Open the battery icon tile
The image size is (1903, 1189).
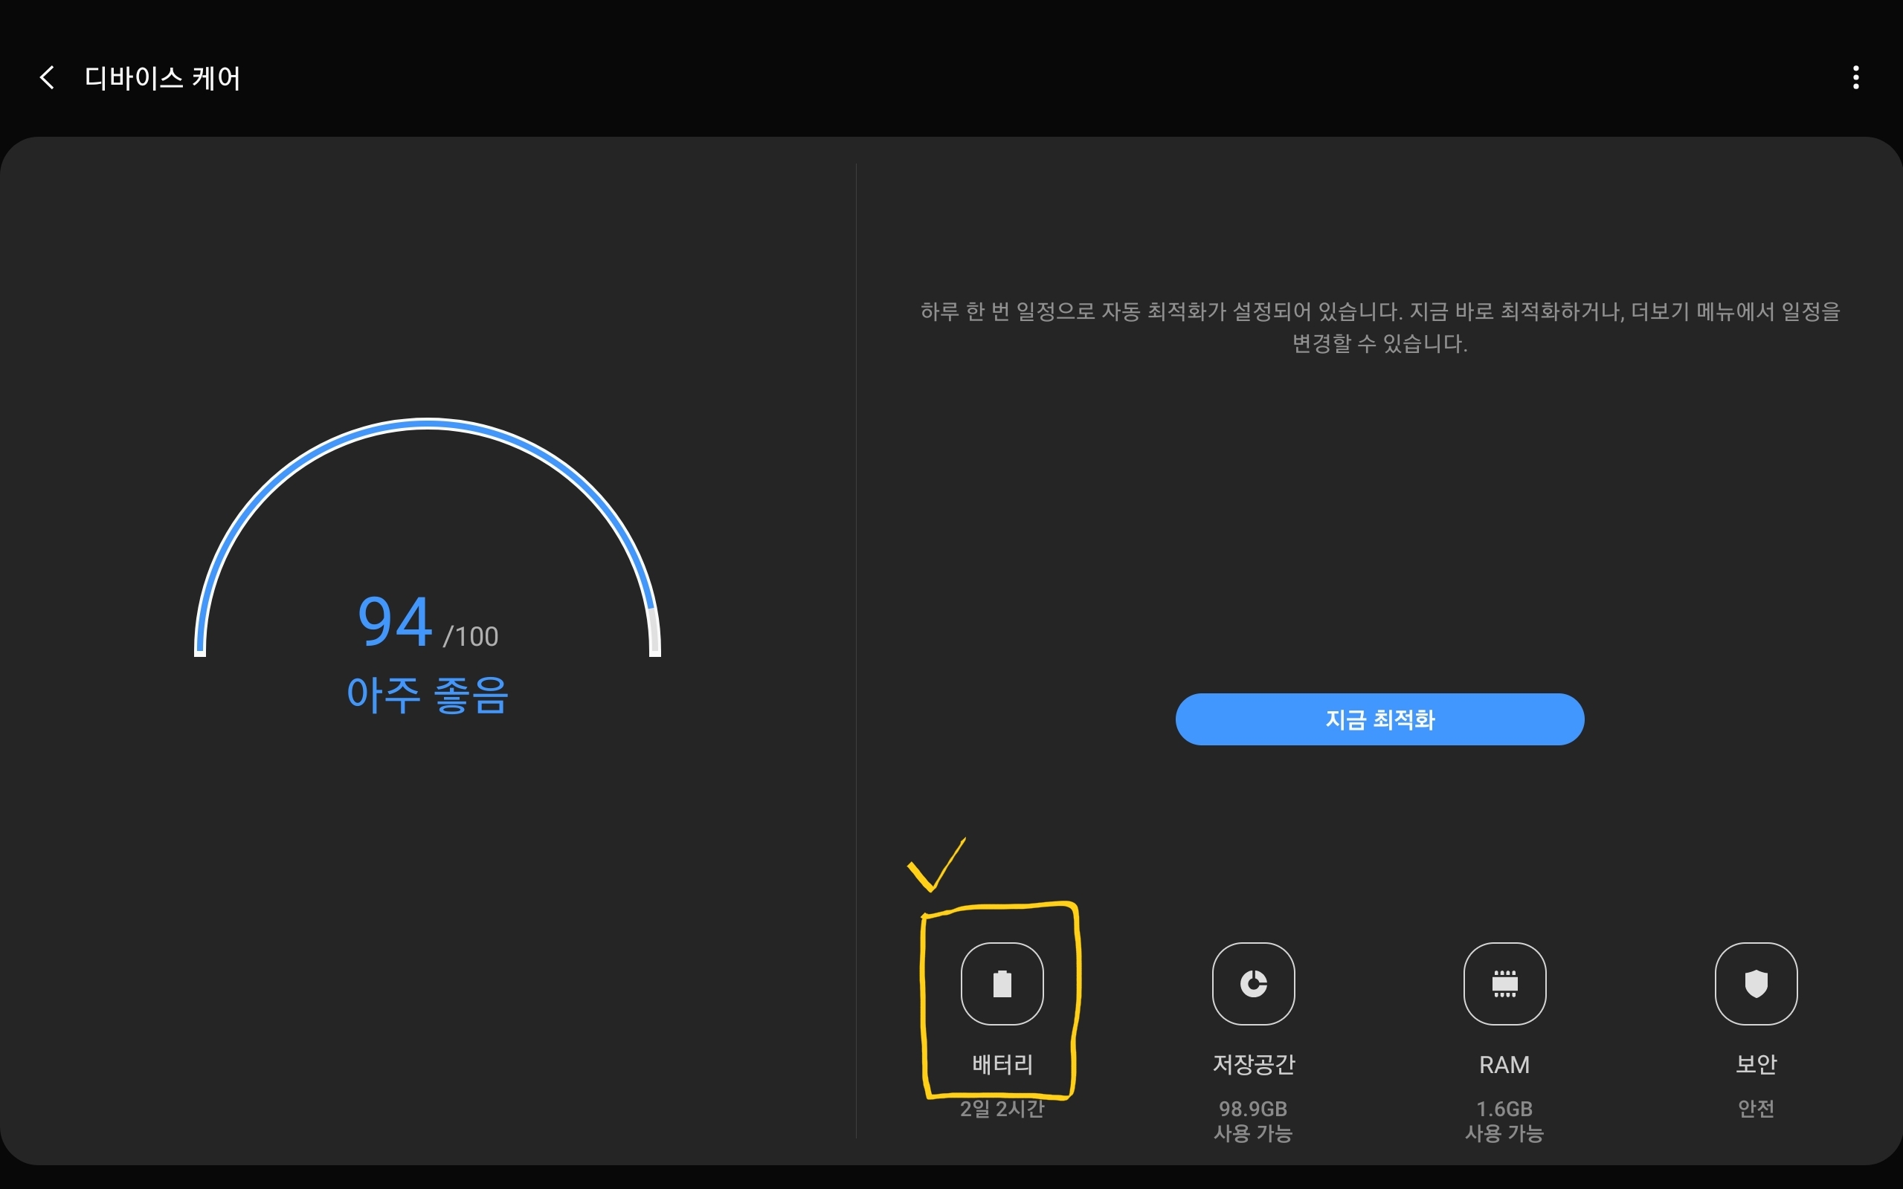[1002, 983]
